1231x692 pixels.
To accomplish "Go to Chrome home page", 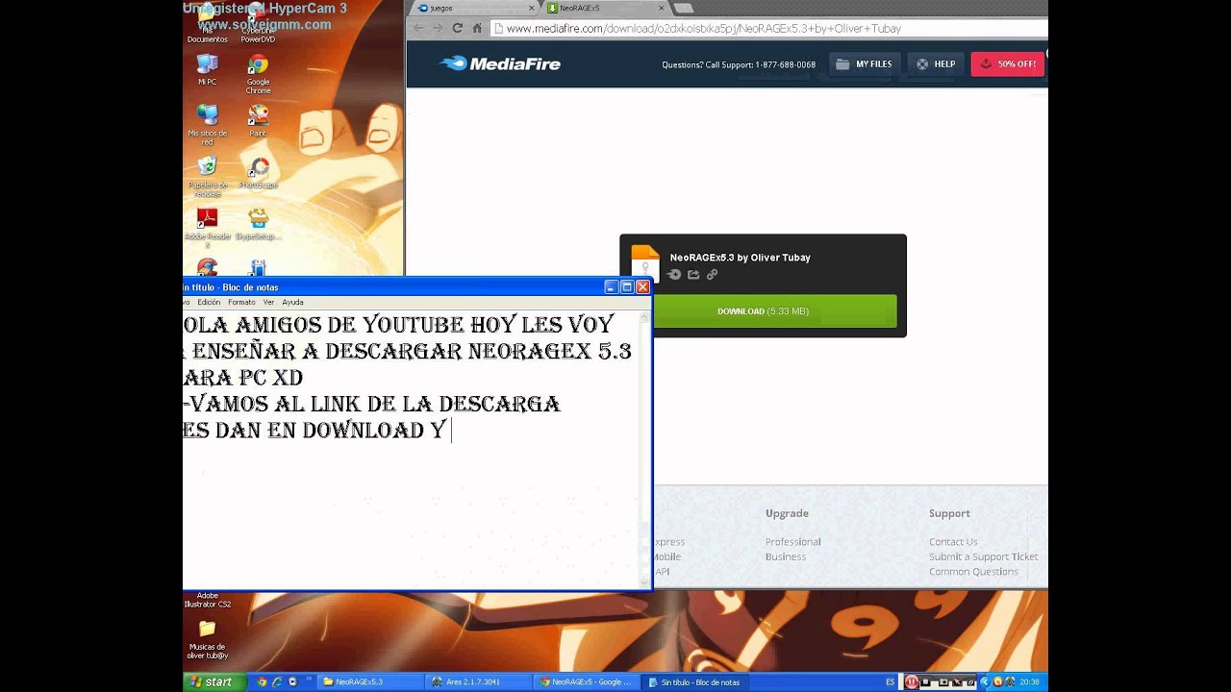I will coord(477,28).
